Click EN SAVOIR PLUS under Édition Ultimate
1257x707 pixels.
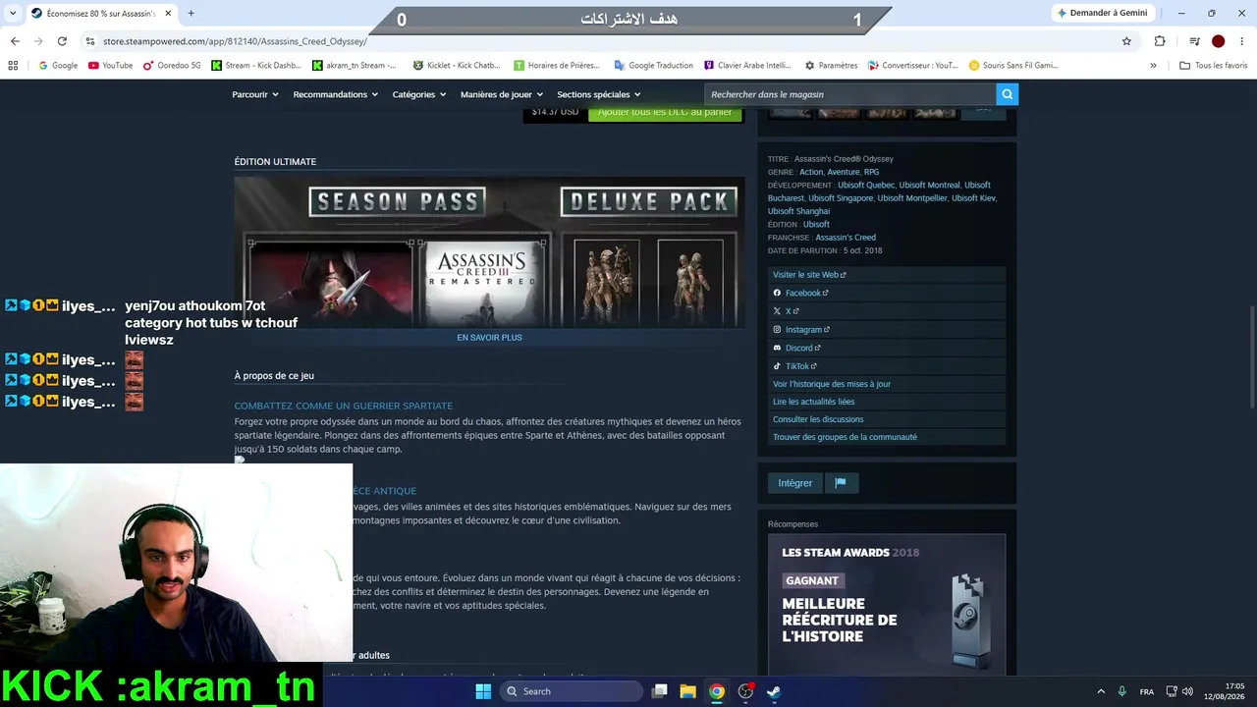[x=489, y=338]
